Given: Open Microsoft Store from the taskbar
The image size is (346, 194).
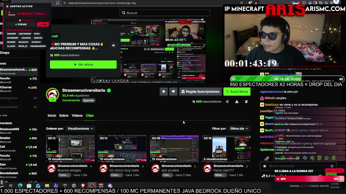Looking at the screenshot, I should coord(29,186).
